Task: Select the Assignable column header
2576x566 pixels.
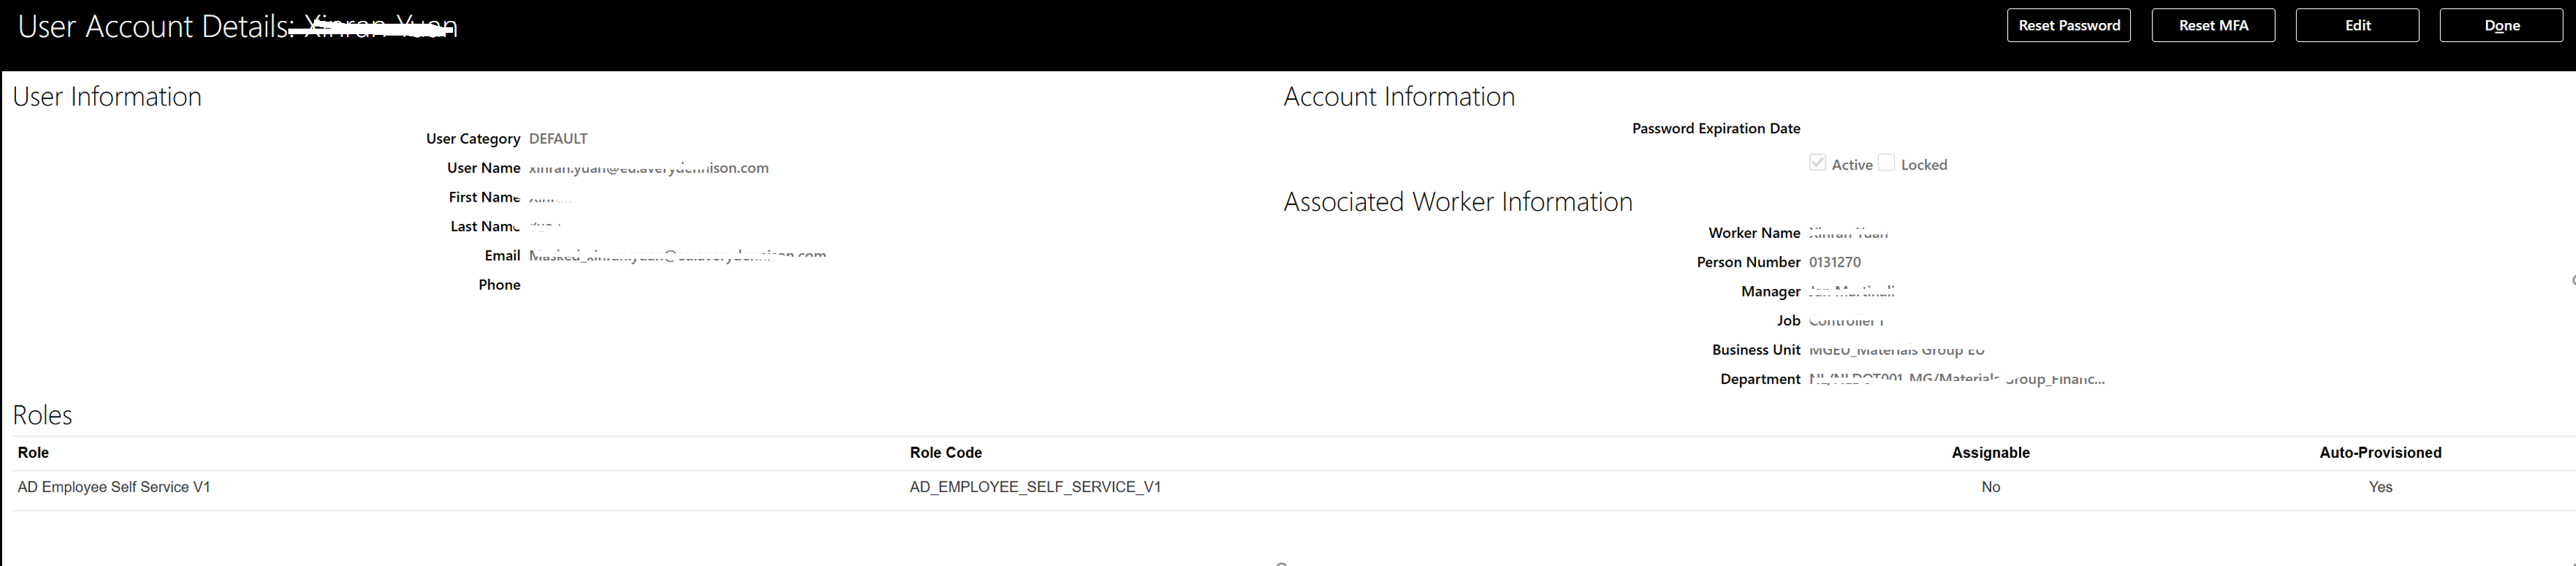Action: click(x=1990, y=453)
